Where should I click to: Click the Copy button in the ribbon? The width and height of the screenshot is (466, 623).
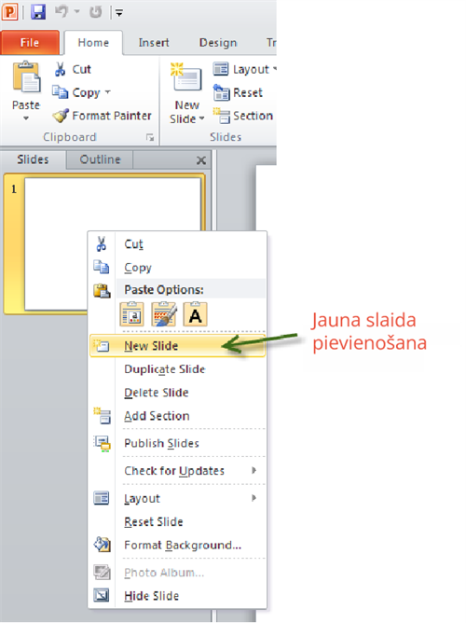tap(76, 92)
